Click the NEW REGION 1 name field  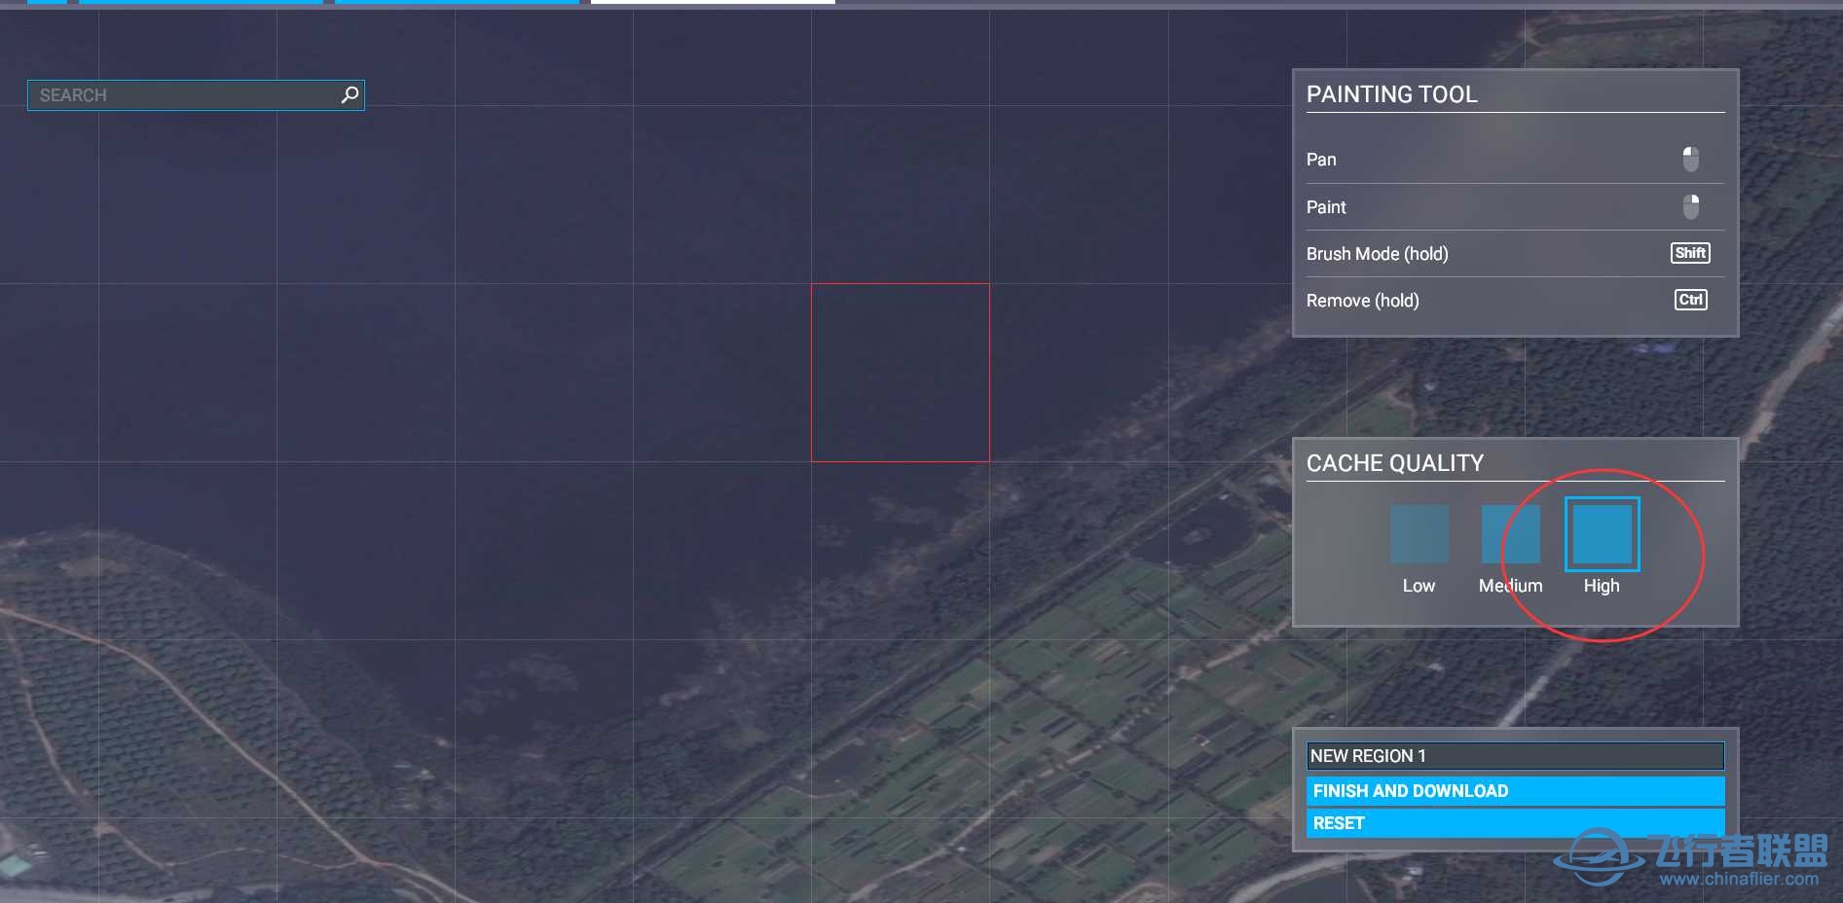coord(1515,756)
